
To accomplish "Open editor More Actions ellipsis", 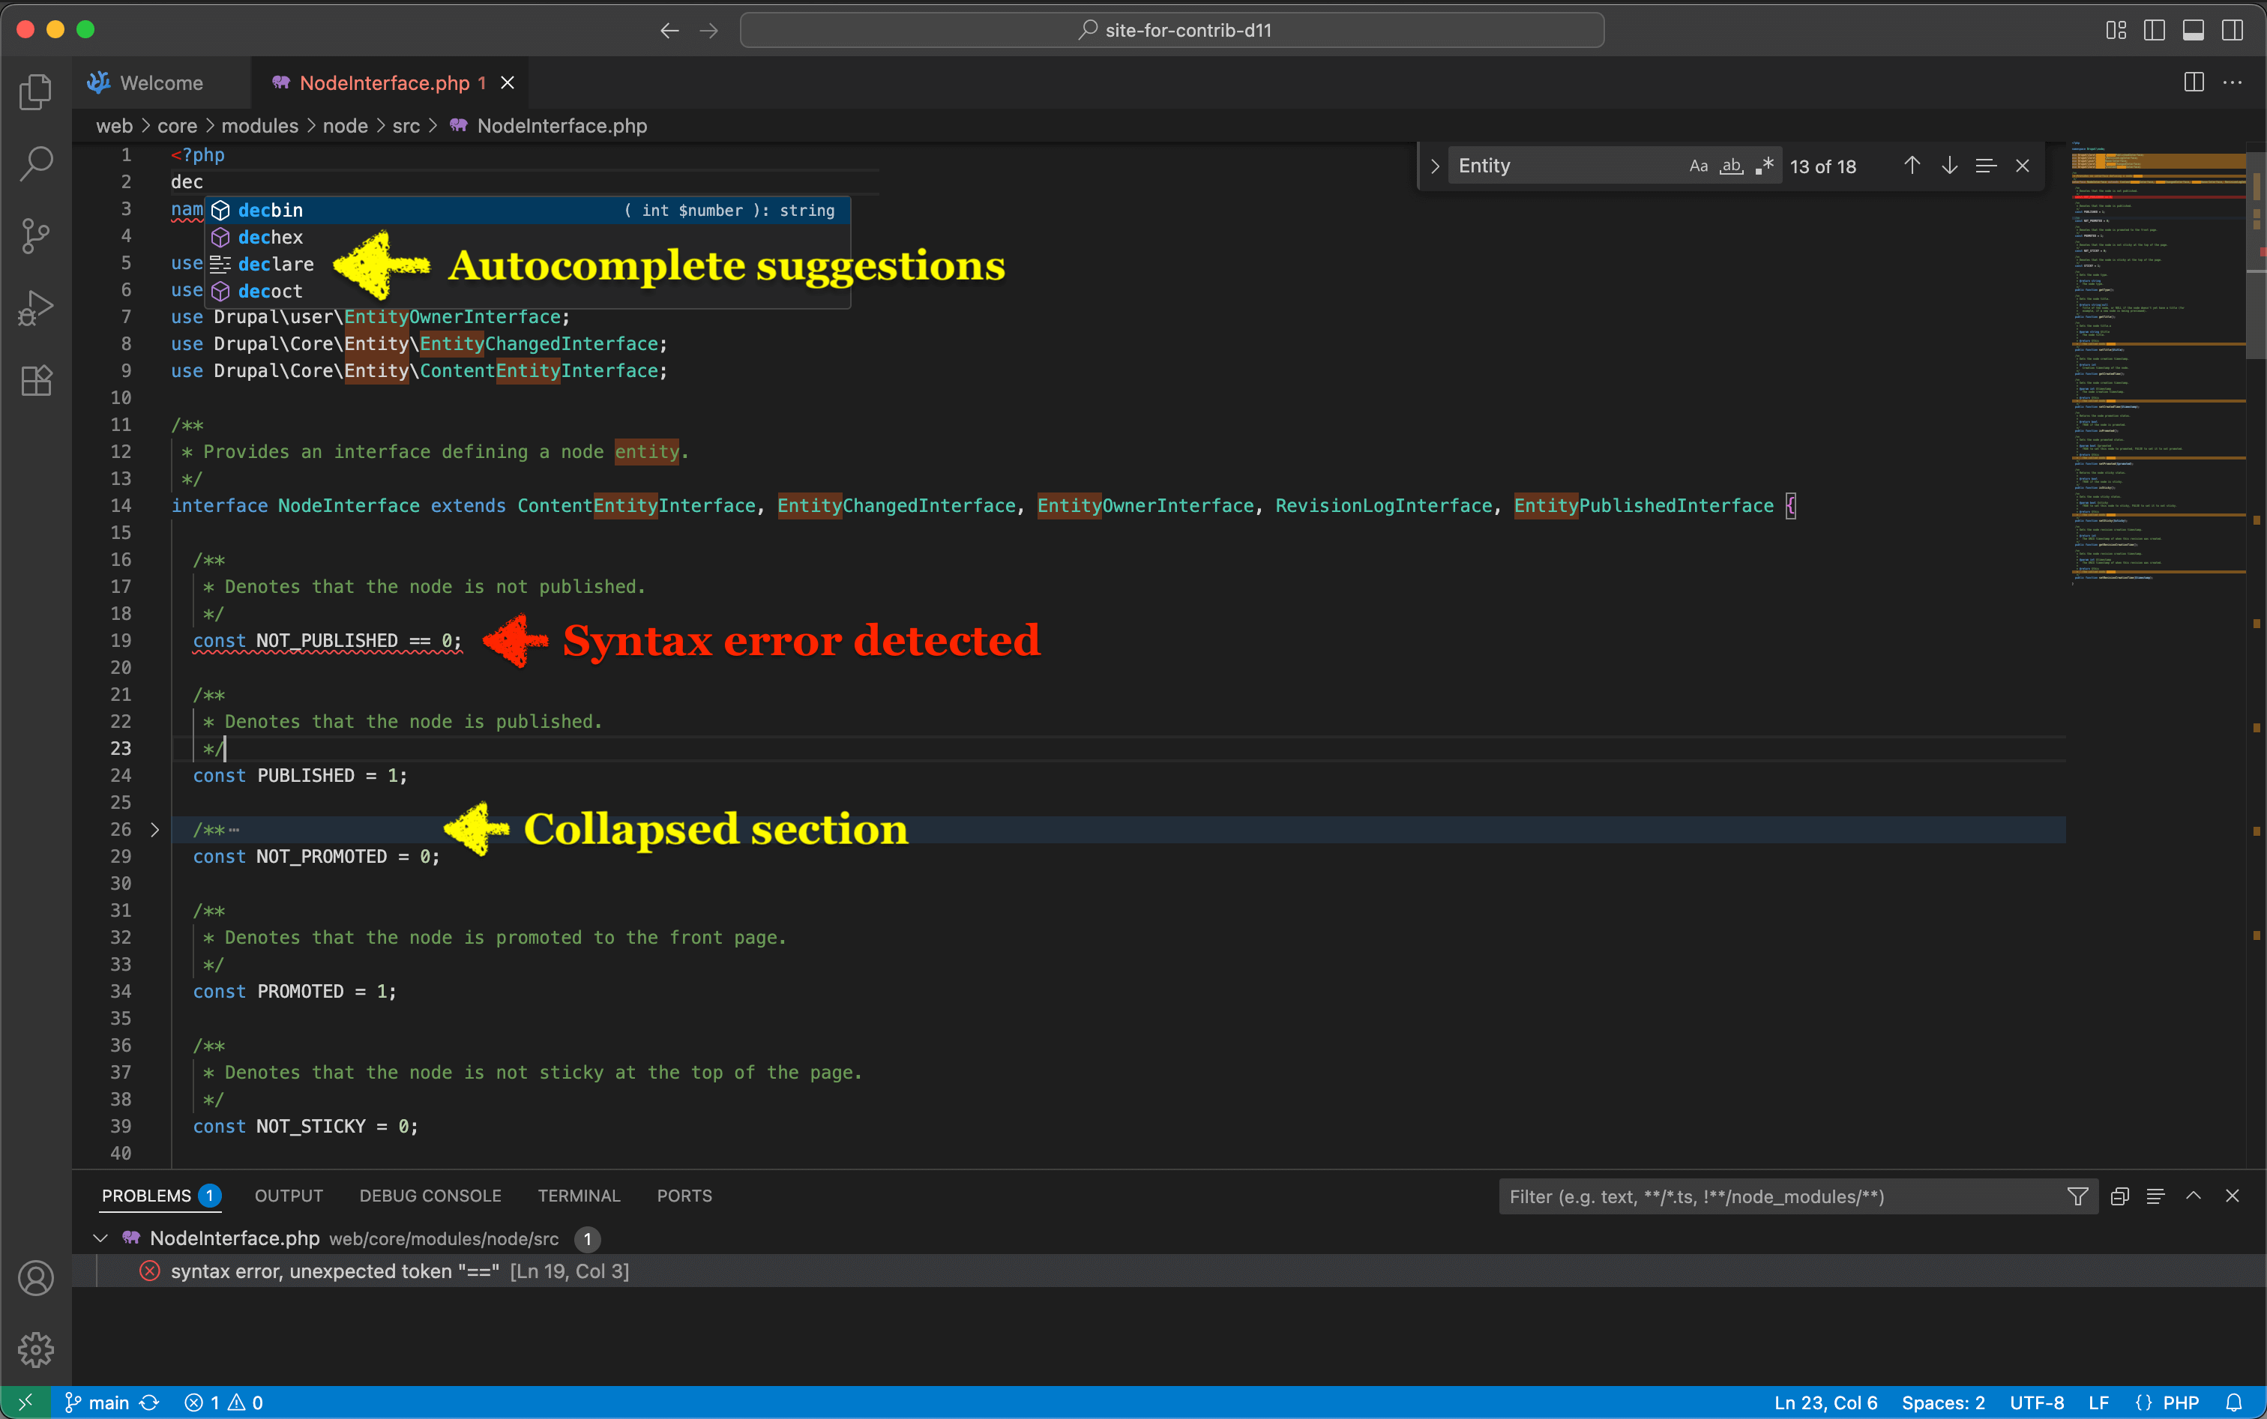I will point(2233,82).
